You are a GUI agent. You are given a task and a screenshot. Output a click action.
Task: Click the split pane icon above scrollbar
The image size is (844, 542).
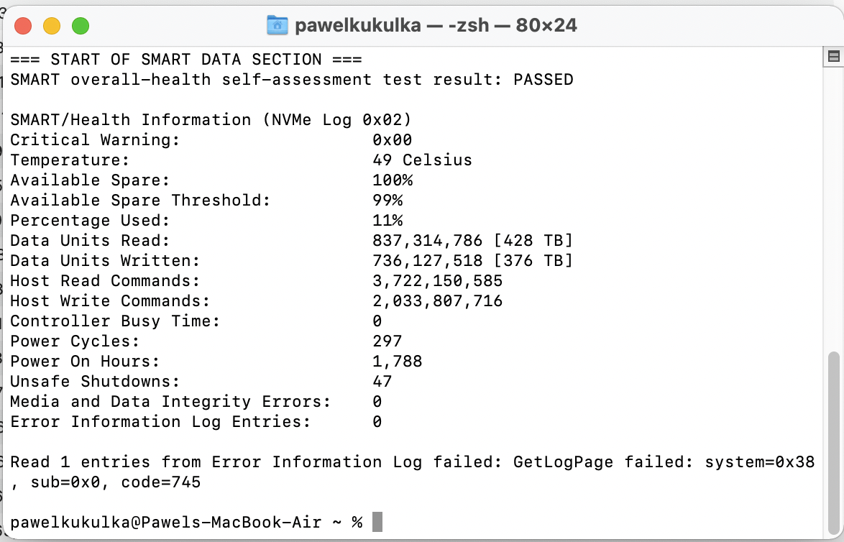tap(834, 56)
